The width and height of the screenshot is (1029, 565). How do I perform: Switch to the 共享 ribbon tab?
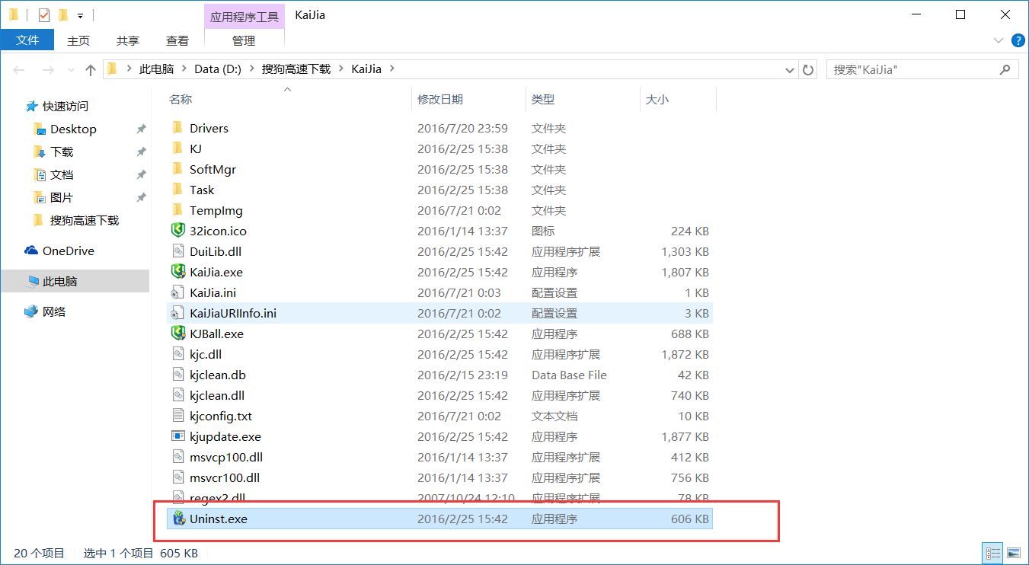click(x=128, y=40)
